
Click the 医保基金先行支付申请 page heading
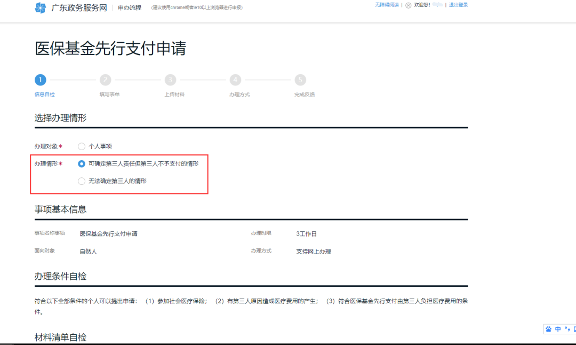[x=110, y=49]
